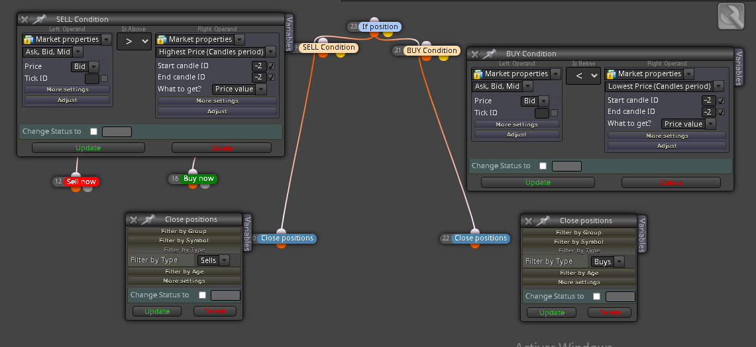Toggle Tick ID checkbox in SELL Condition
The width and height of the screenshot is (756, 347).
click(104, 78)
